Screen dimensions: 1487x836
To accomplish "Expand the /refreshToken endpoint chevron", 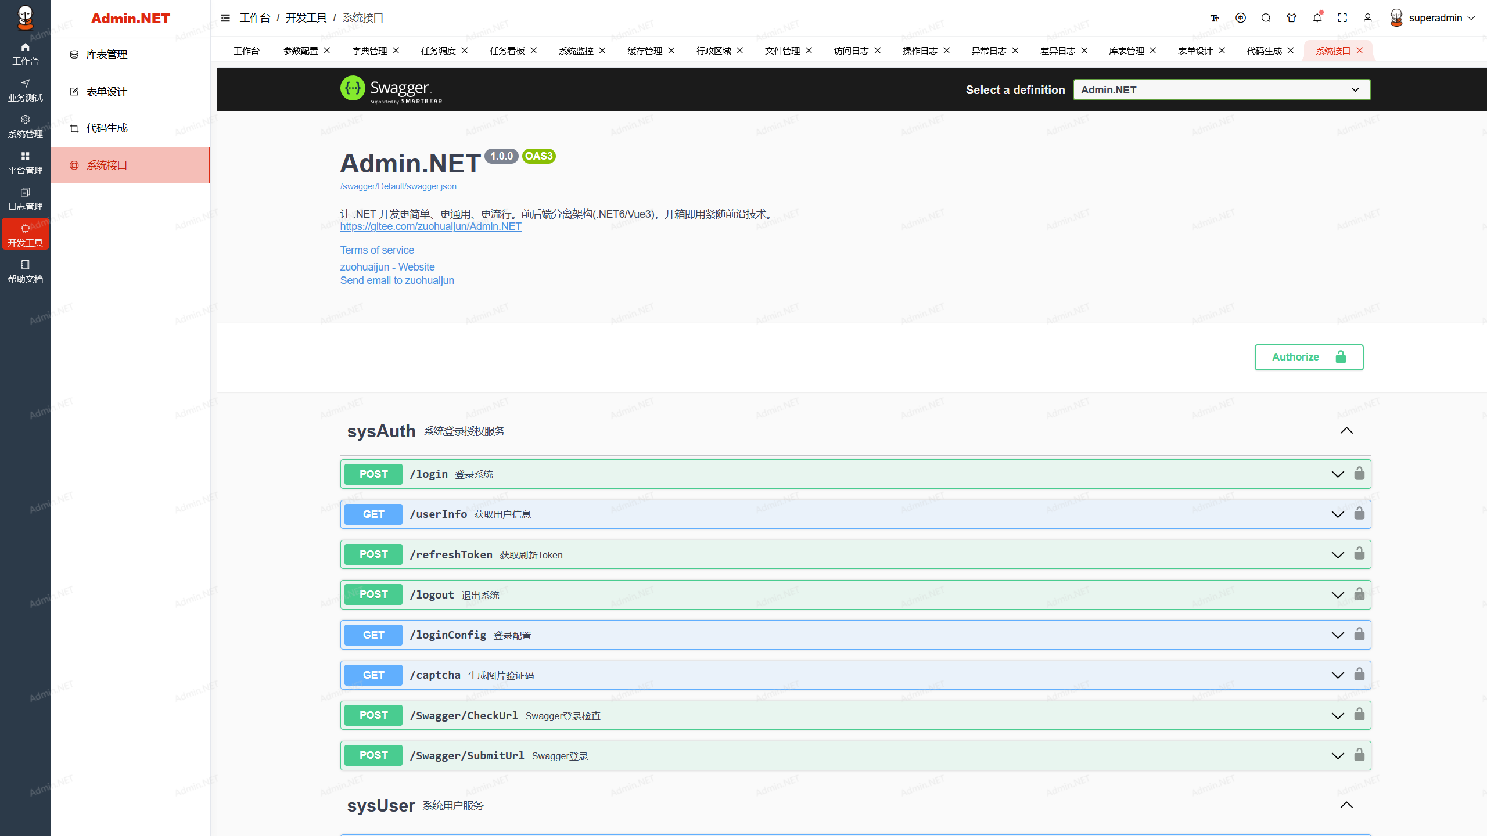I will pyautogui.click(x=1338, y=554).
